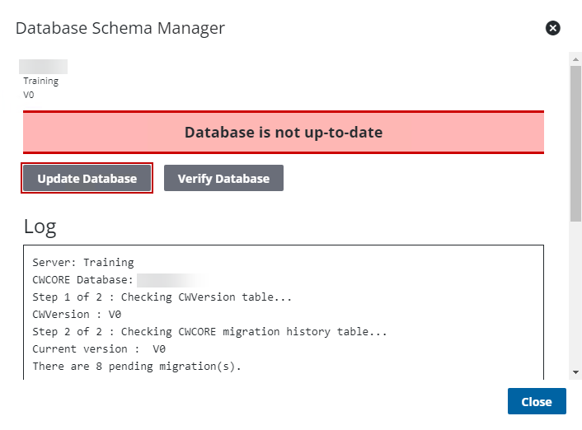Click the blue Close button
Viewport: 582px width, 430px height.
[x=537, y=401]
